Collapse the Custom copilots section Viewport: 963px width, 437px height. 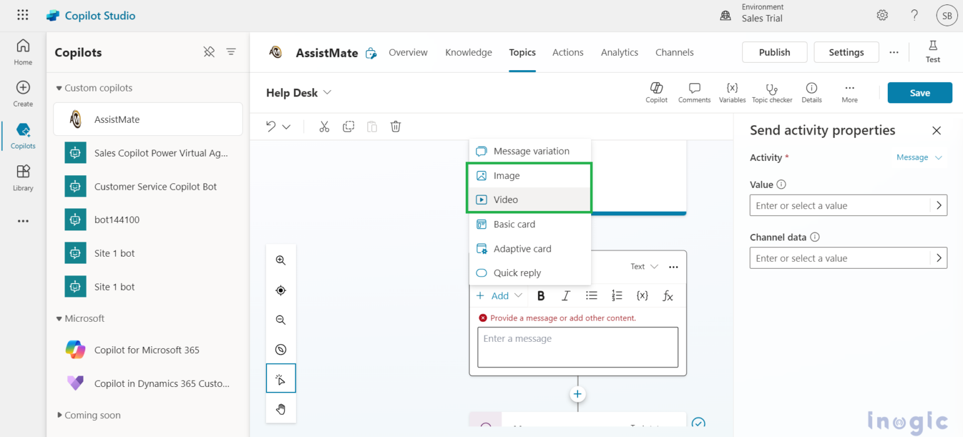pos(58,88)
